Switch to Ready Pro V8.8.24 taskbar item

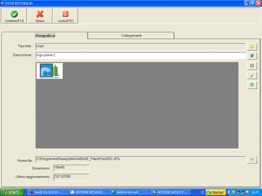(x=47, y=192)
